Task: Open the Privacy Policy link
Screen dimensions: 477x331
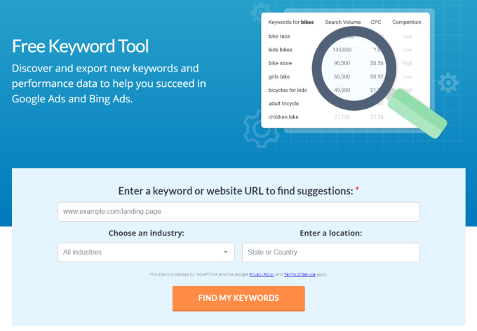Action: [x=262, y=274]
